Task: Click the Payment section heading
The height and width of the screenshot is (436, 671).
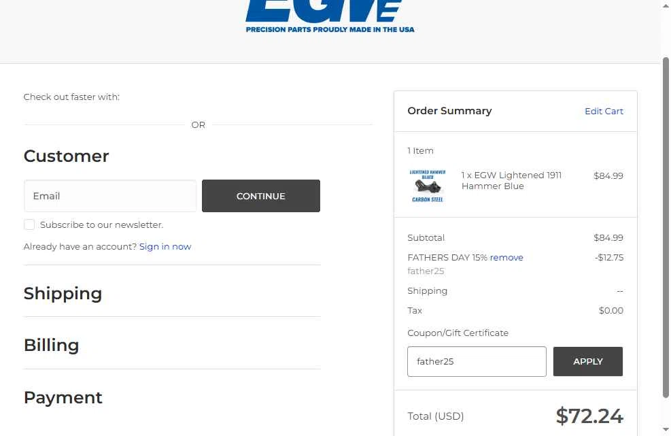Action: click(x=63, y=397)
